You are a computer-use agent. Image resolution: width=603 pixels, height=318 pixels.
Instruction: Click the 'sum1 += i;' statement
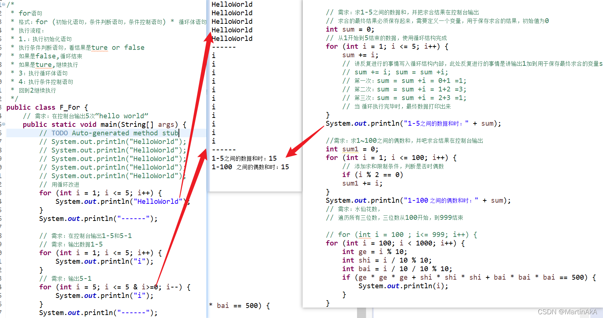click(x=362, y=183)
